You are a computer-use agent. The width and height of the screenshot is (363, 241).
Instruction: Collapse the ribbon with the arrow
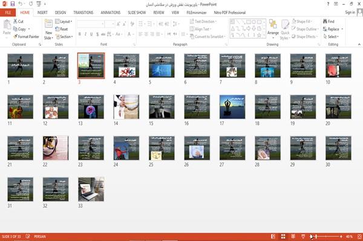tap(359, 44)
